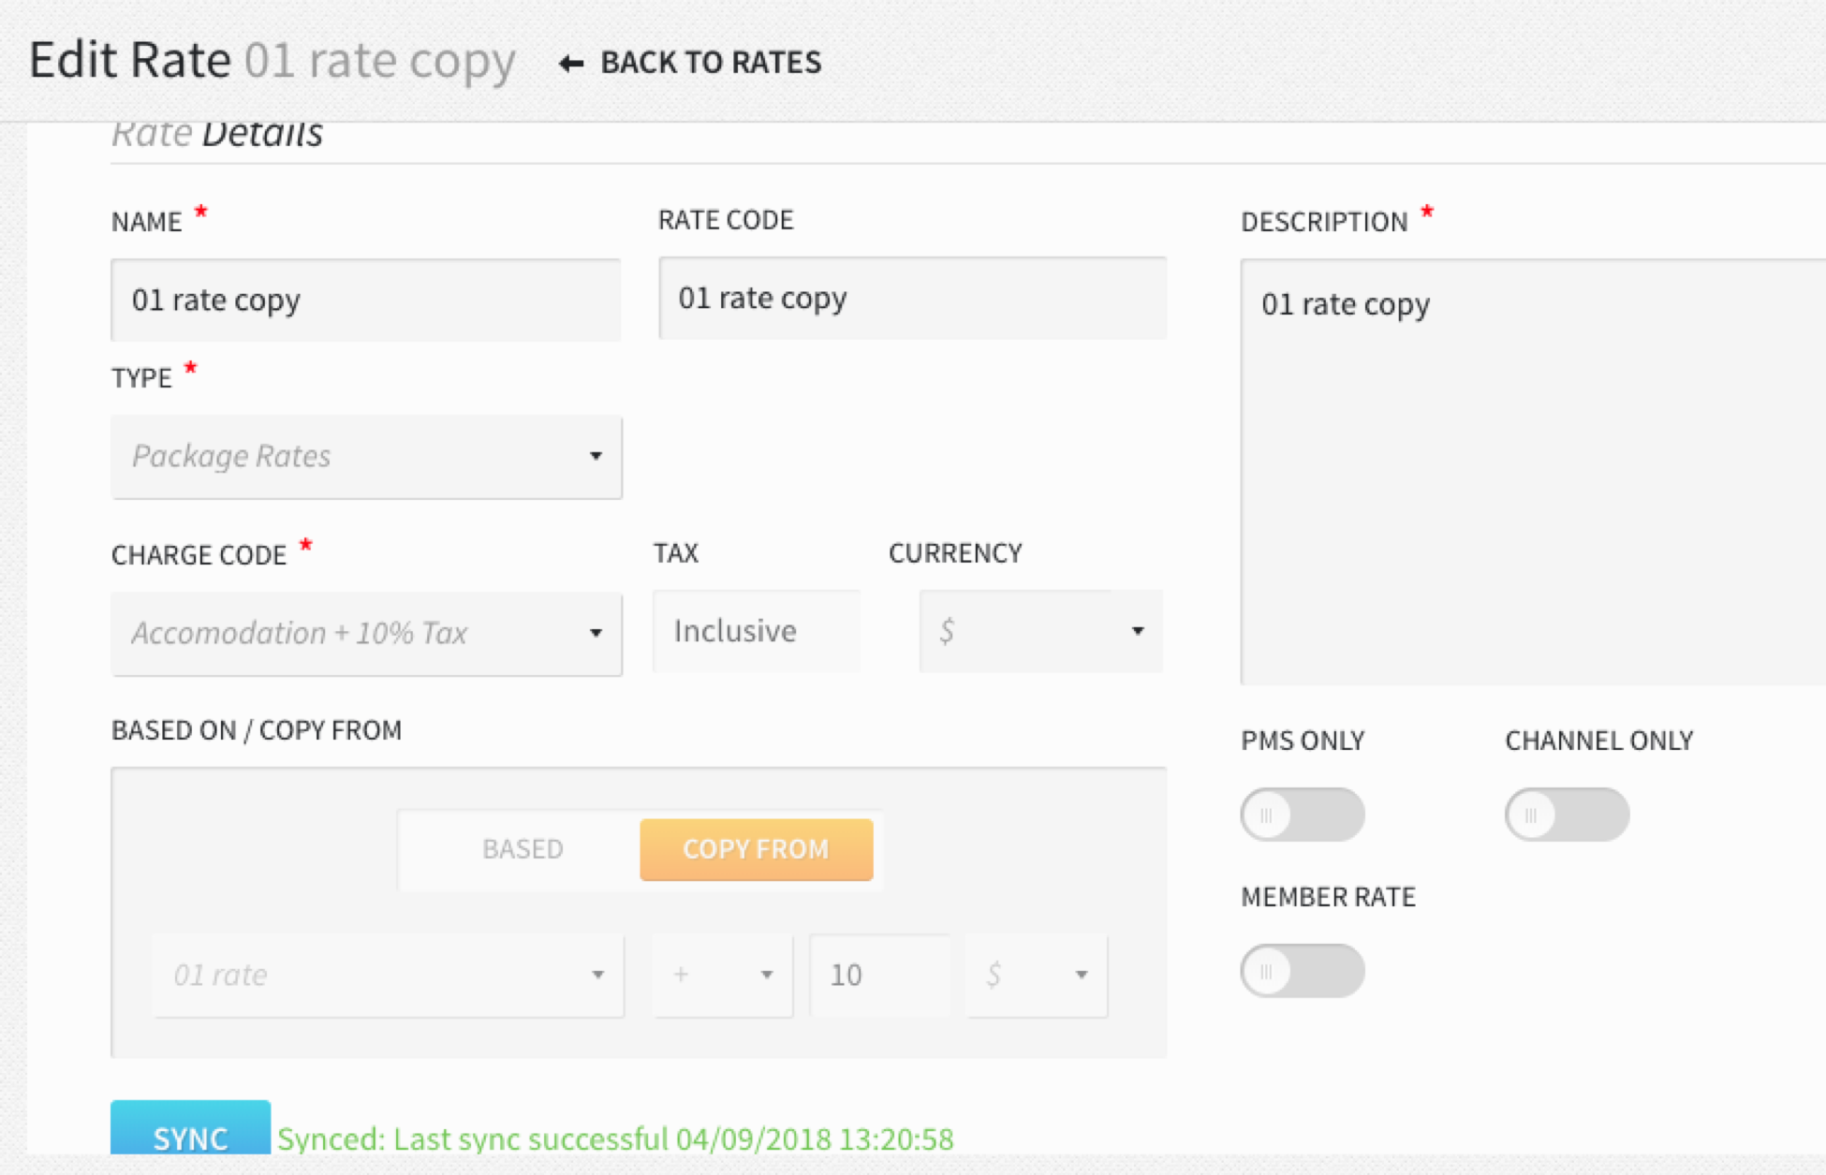This screenshot has width=1826, height=1175.
Task: Open the Accomodation + 10% Tax dropdown
Action: tap(366, 634)
